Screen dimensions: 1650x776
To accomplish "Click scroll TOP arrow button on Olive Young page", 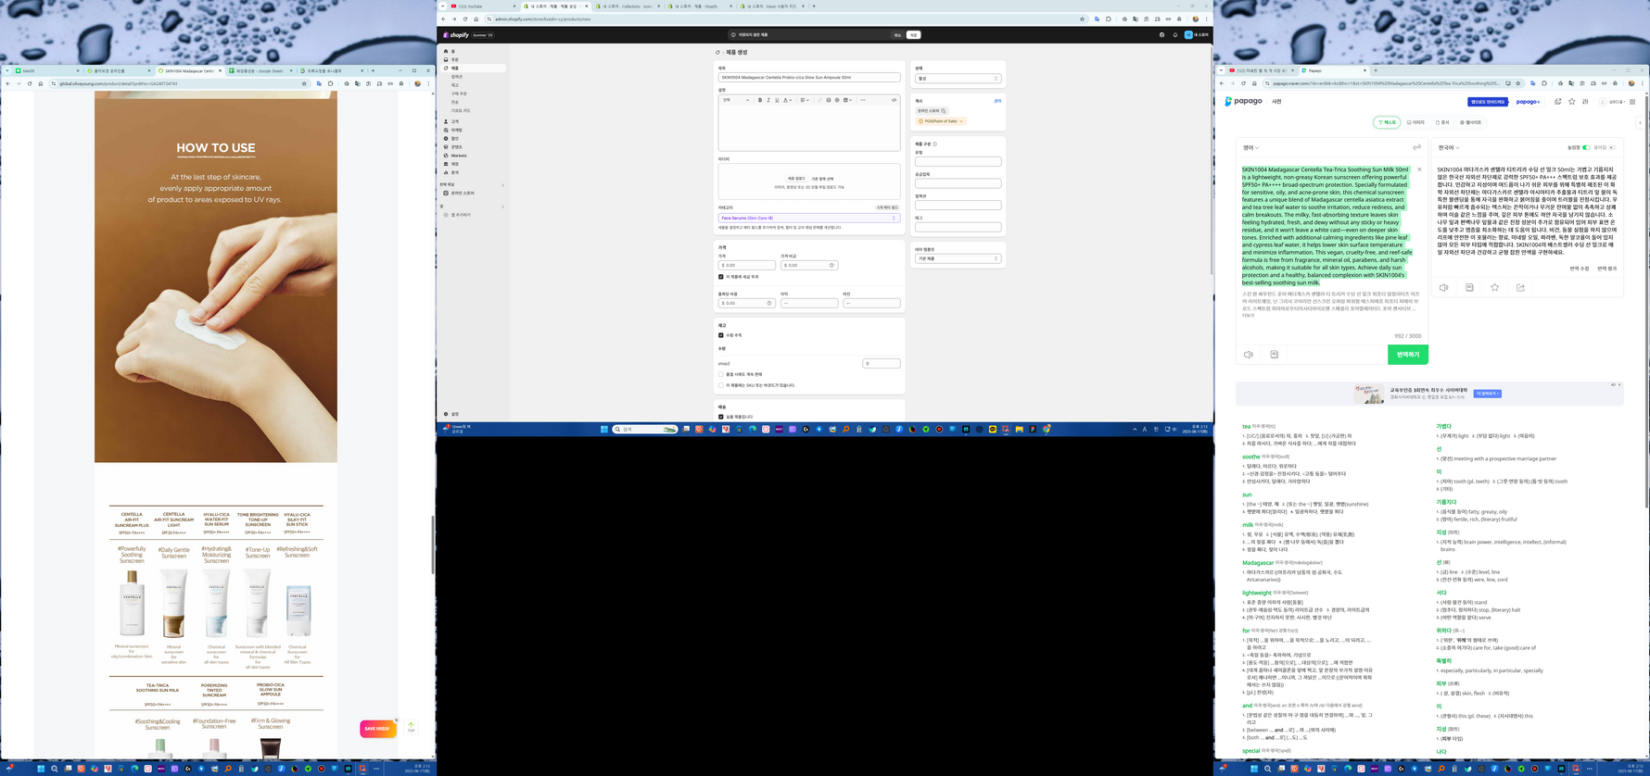I will pos(411,728).
